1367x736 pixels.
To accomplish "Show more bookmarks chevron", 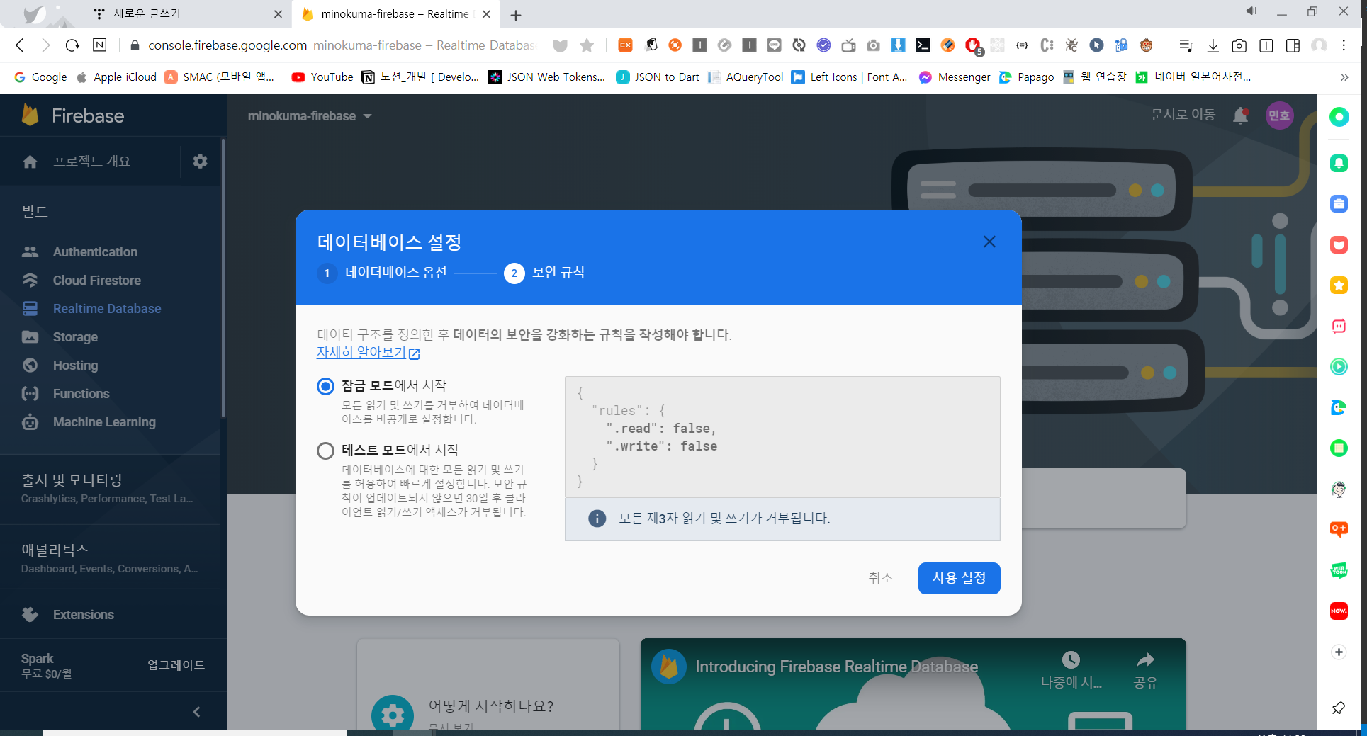I will click(x=1344, y=77).
